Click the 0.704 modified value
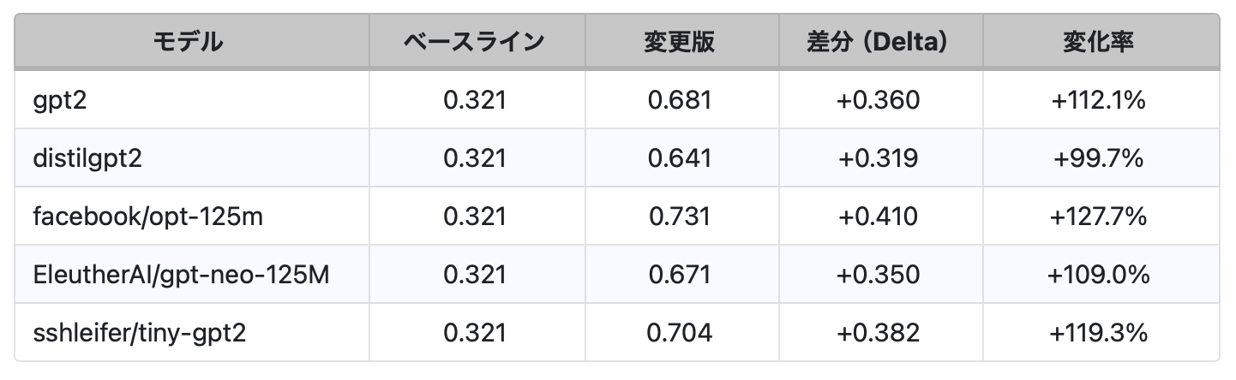Viewport: 1236px width, 380px height. 680,332
